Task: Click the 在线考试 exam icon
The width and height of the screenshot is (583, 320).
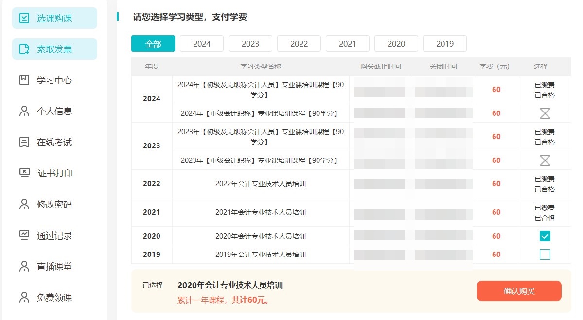Action: [x=24, y=142]
